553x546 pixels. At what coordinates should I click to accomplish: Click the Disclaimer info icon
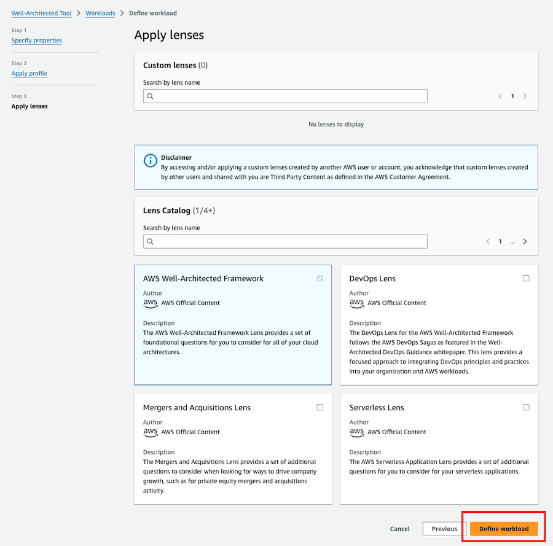[151, 161]
